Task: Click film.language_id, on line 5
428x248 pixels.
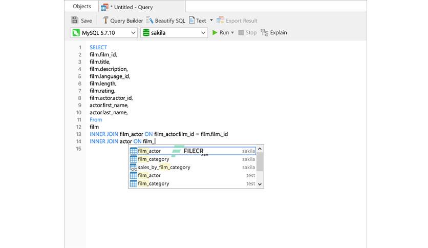Action: 110,76
